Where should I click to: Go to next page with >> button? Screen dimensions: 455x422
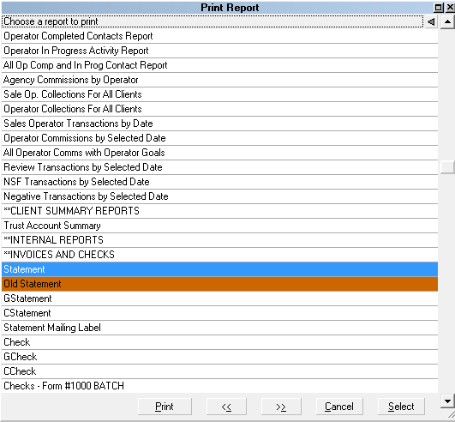pos(281,407)
